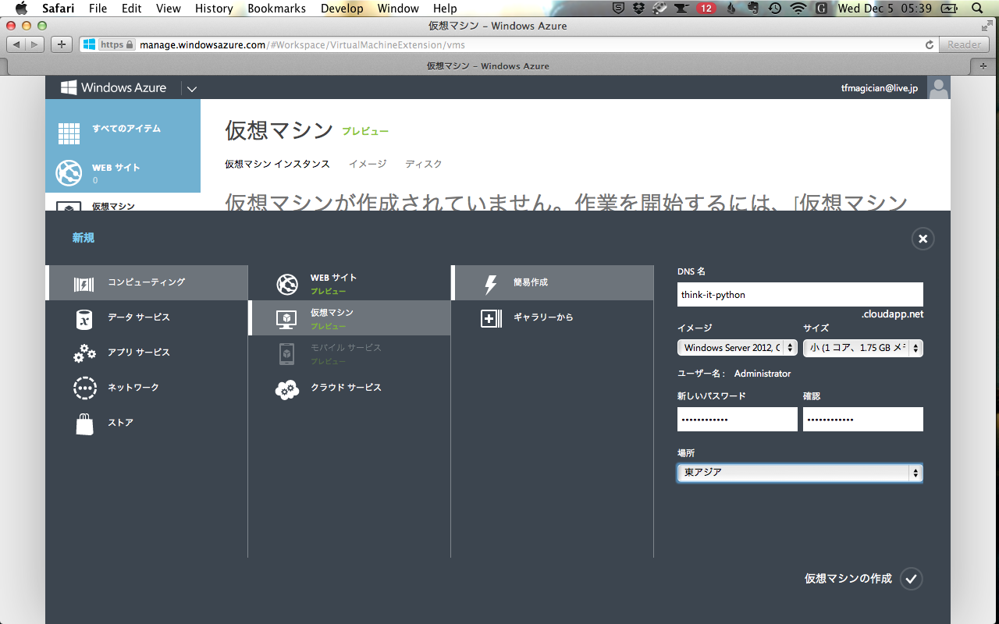This screenshot has width=999, height=624.
Task: Select データ サービス database icon
Action: pyautogui.click(x=84, y=319)
